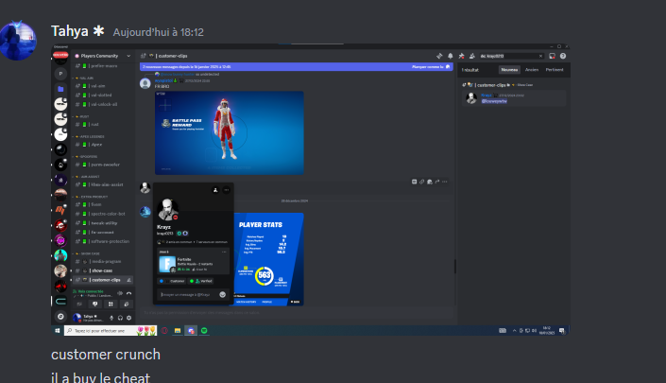Image resolution: width=666 pixels, height=383 pixels.
Task: Toggle noise suppression in the voice connected panel
Action: [x=120, y=293]
